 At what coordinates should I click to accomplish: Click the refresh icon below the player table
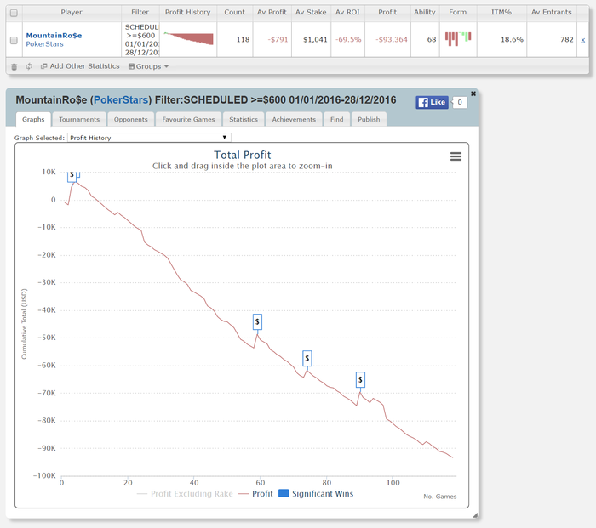(x=29, y=66)
